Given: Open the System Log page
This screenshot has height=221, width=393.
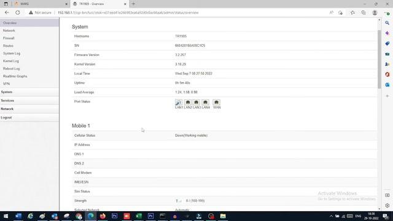Looking at the screenshot, I should pos(12,53).
